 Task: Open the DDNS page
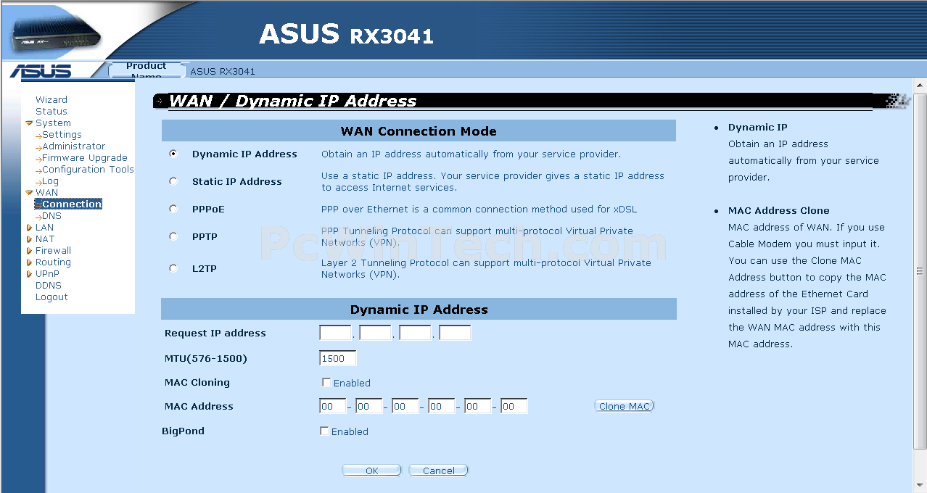coord(49,286)
